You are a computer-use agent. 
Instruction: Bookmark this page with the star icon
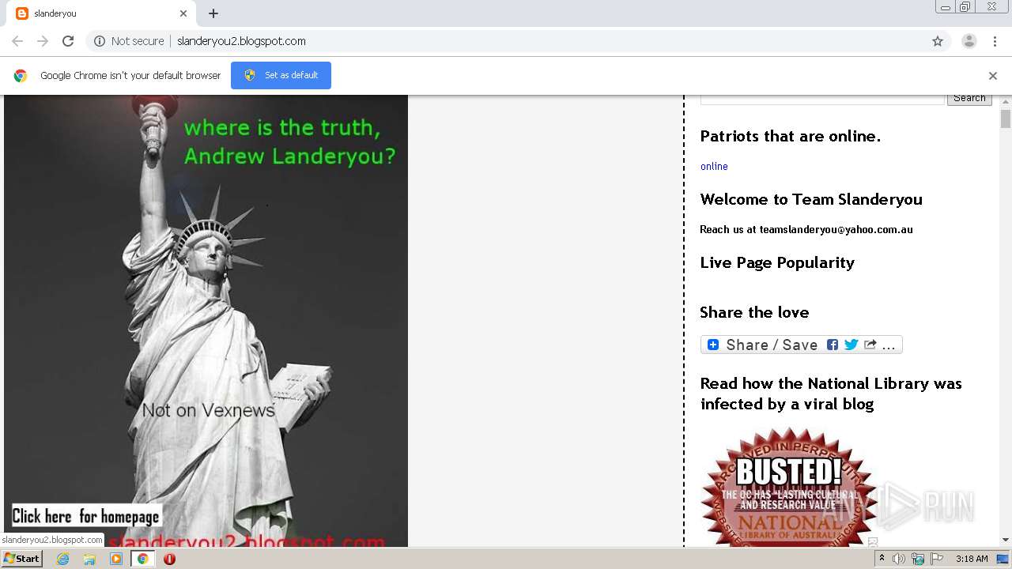pyautogui.click(x=938, y=41)
